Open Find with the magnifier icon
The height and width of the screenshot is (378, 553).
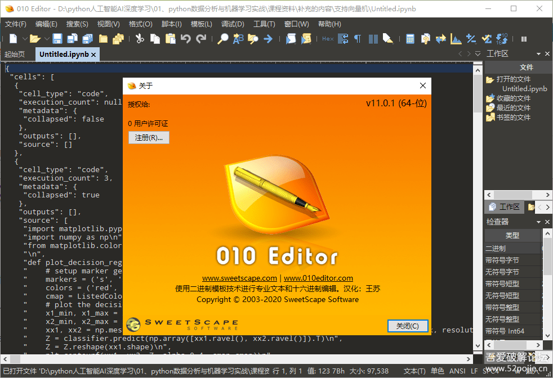pyautogui.click(x=222, y=38)
